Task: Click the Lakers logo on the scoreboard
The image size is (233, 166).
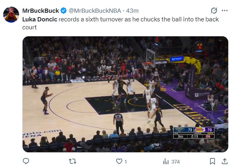Action: [x=199, y=130]
